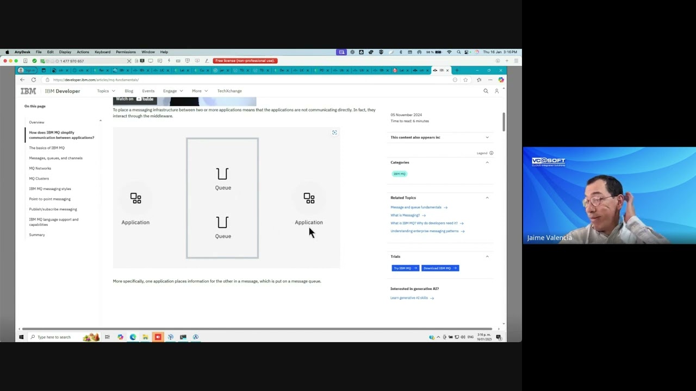Select Publish/subscribe messaging outline entry
This screenshot has width=696, height=391.
[53, 209]
